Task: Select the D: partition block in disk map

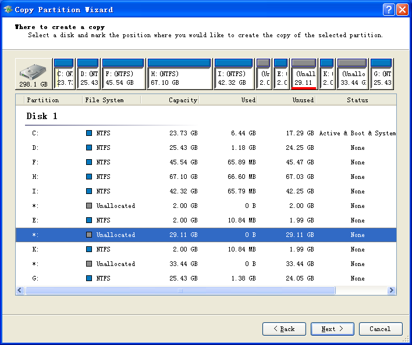Action: (x=88, y=74)
